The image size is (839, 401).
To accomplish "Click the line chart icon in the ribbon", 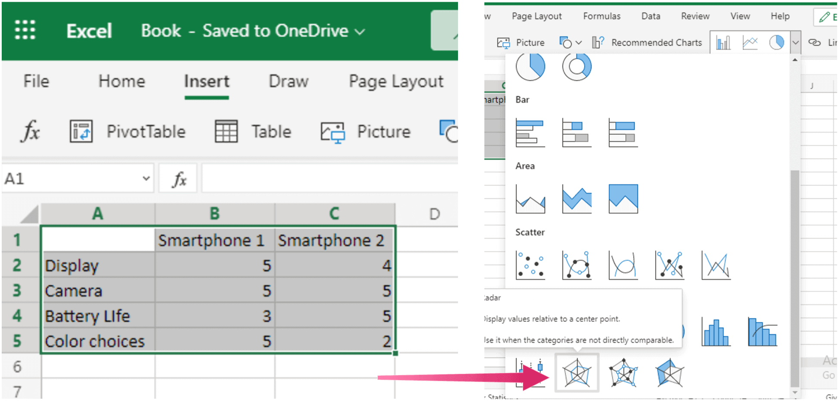I will coord(750,42).
